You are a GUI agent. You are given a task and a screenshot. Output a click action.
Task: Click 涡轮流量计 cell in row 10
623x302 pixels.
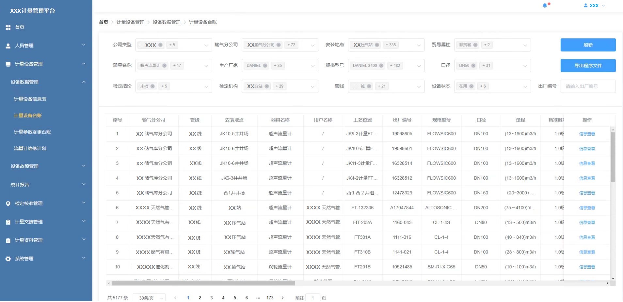[x=280, y=267]
